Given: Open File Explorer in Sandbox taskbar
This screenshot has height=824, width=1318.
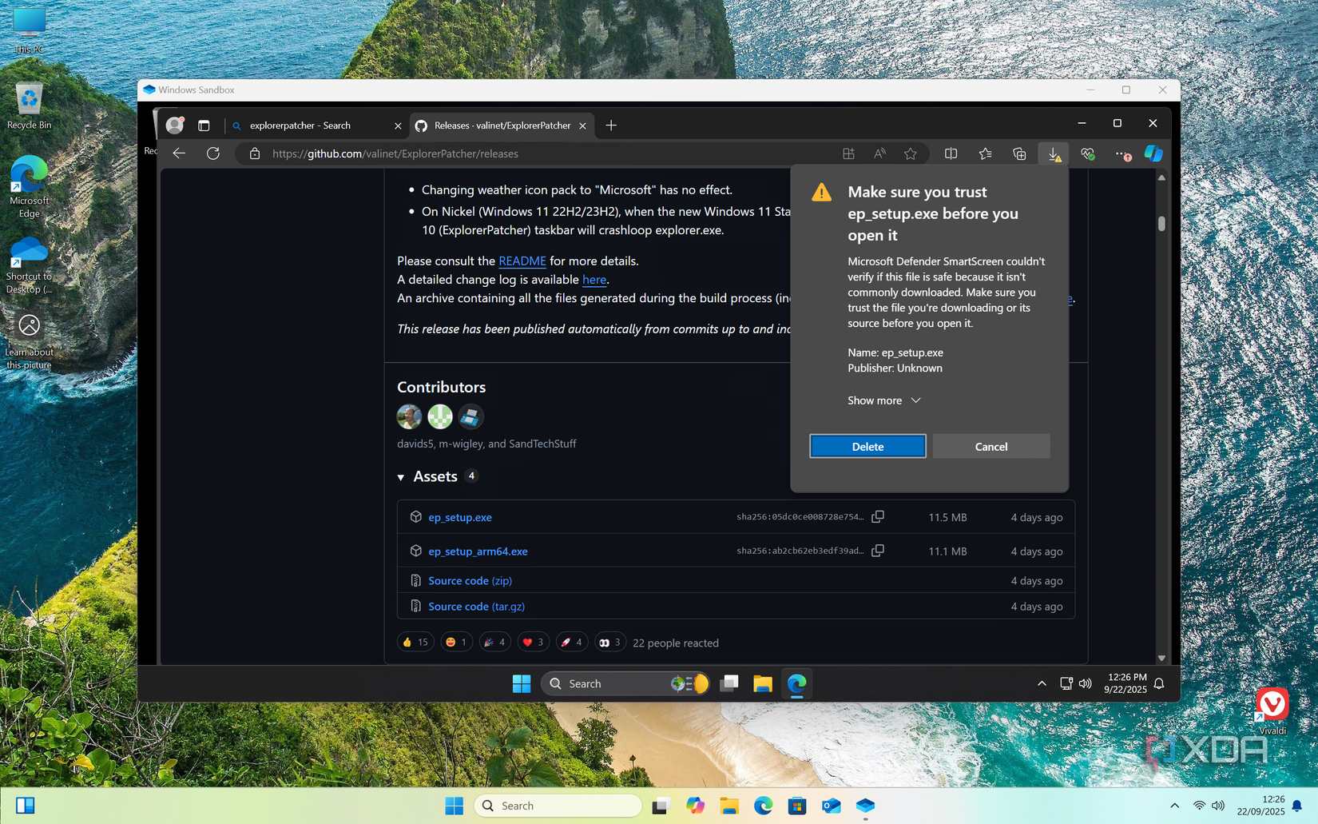Looking at the screenshot, I should tap(763, 683).
